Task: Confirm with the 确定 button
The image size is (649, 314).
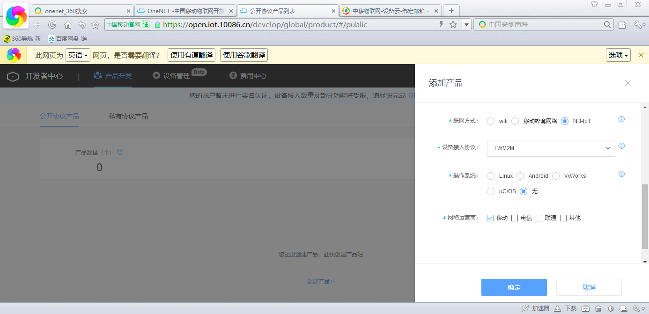Action: (514, 287)
